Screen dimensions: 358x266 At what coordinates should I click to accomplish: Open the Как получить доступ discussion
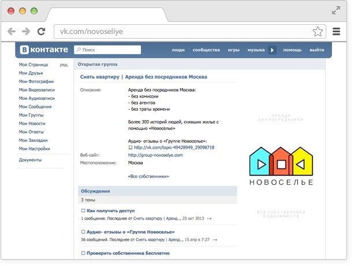point(111,211)
